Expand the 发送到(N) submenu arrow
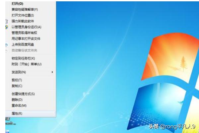The height and width of the screenshot is (133, 199). point(52,72)
